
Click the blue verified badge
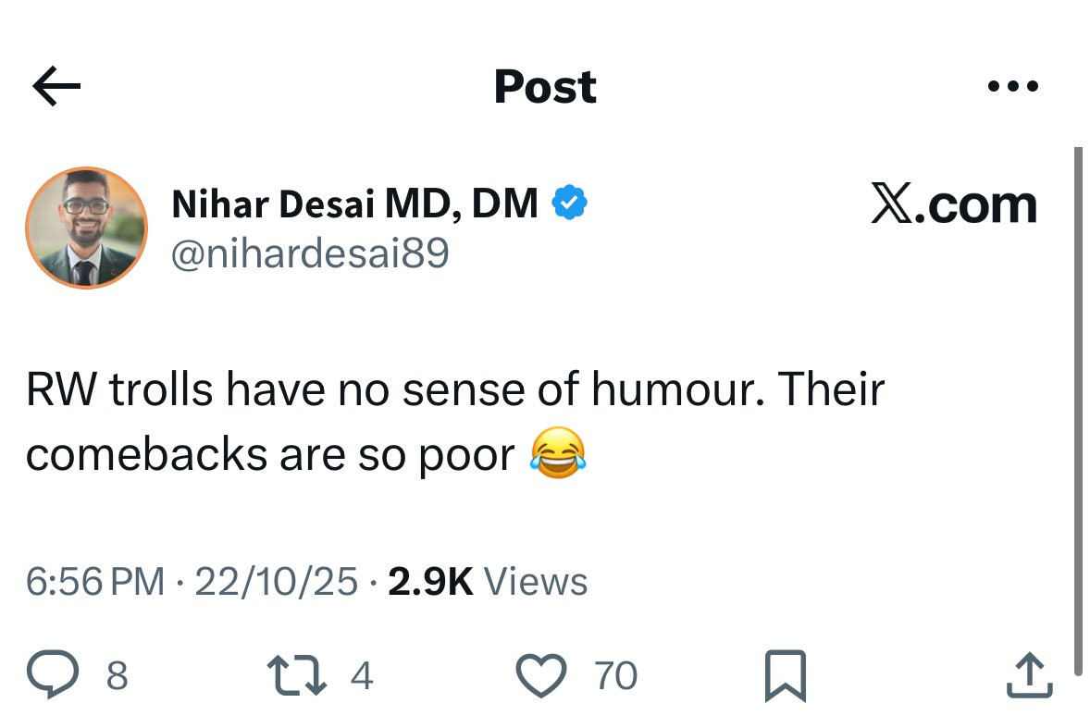click(x=570, y=203)
